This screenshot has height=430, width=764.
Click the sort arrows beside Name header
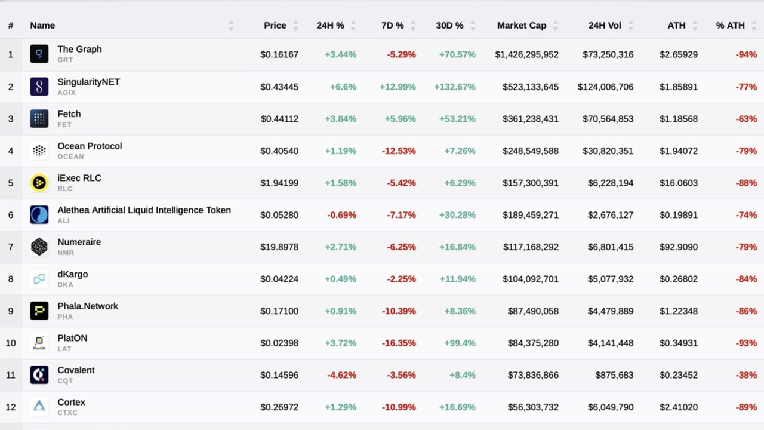pyautogui.click(x=230, y=26)
